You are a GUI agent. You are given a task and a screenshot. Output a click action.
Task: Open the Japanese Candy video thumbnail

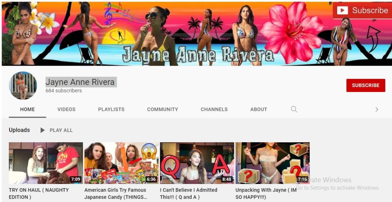(121, 163)
